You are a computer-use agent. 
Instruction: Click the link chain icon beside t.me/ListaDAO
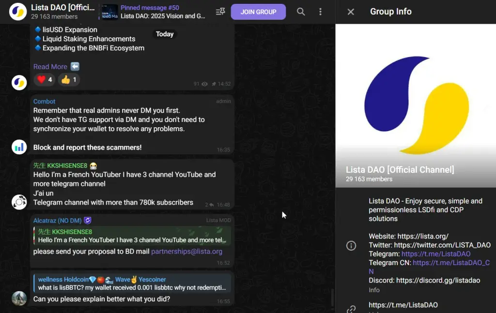[351, 309]
